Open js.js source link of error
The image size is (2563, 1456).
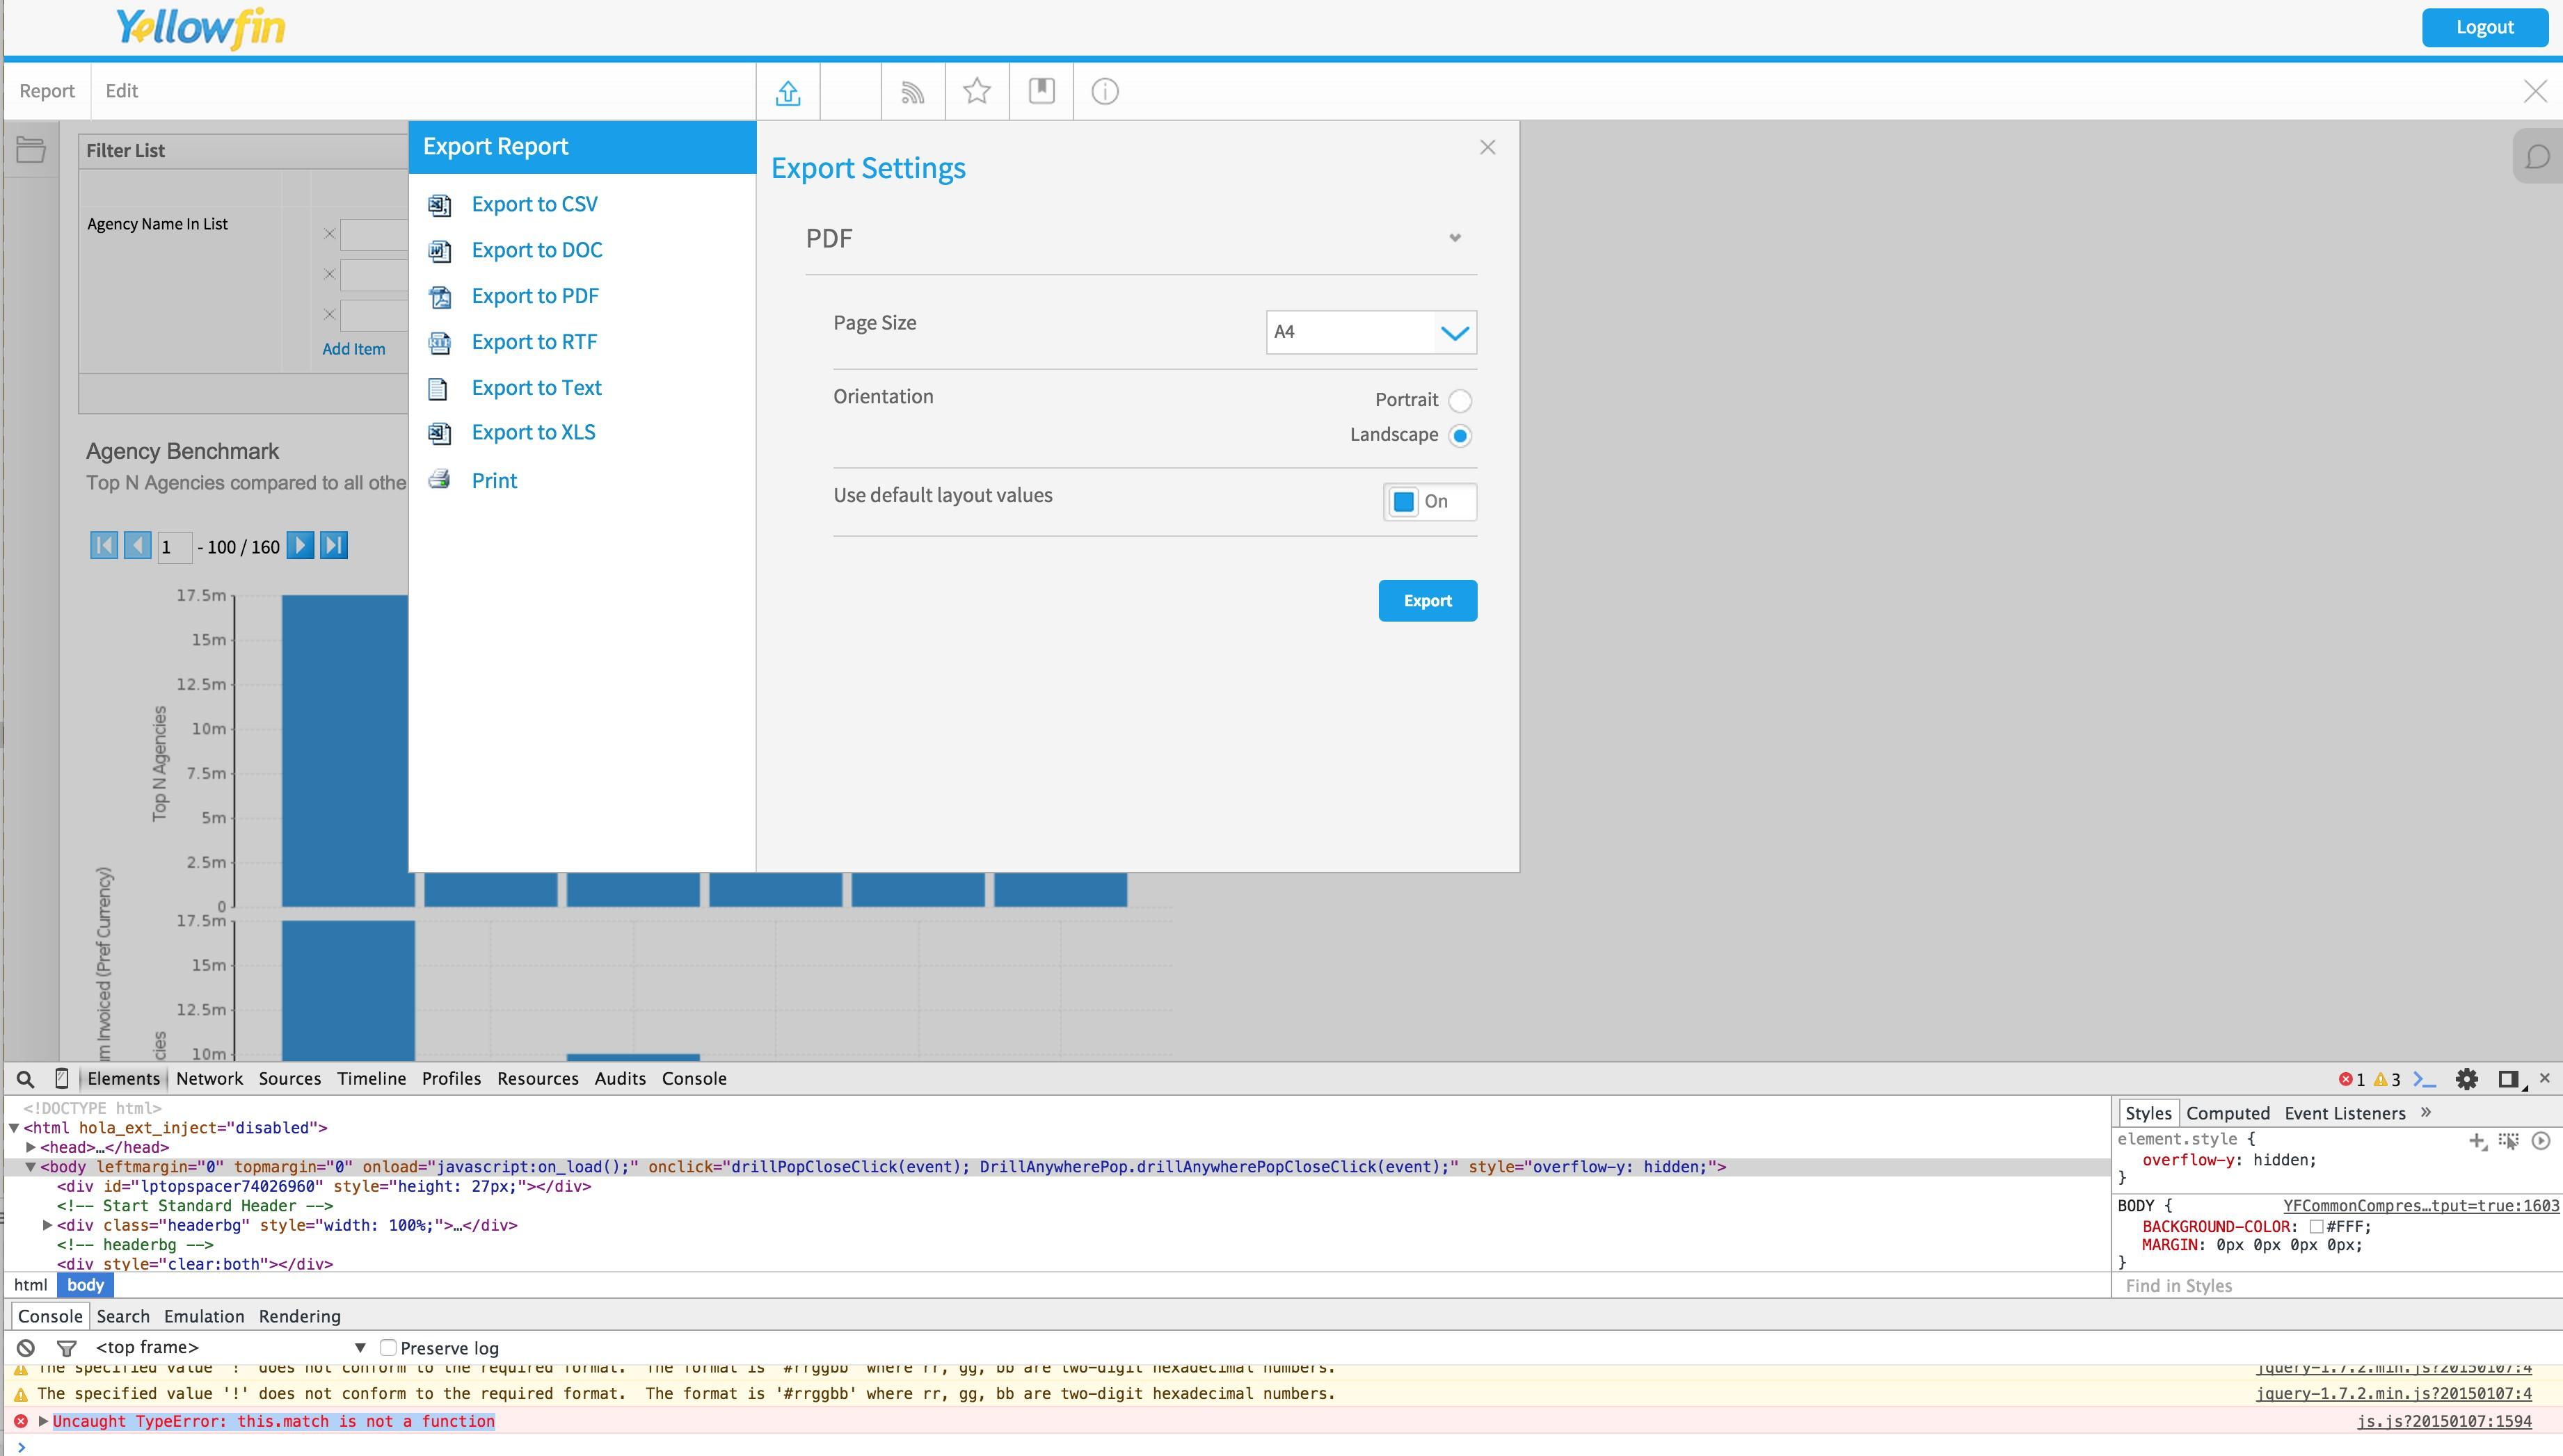pos(2445,1421)
